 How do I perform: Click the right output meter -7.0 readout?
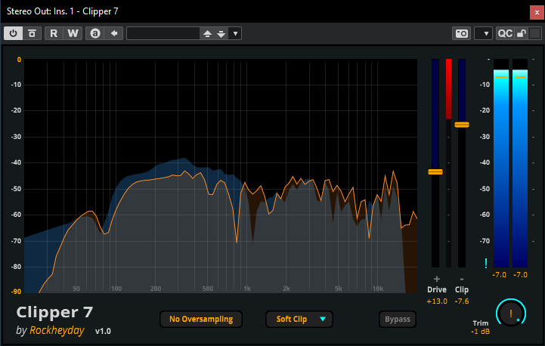(520, 275)
